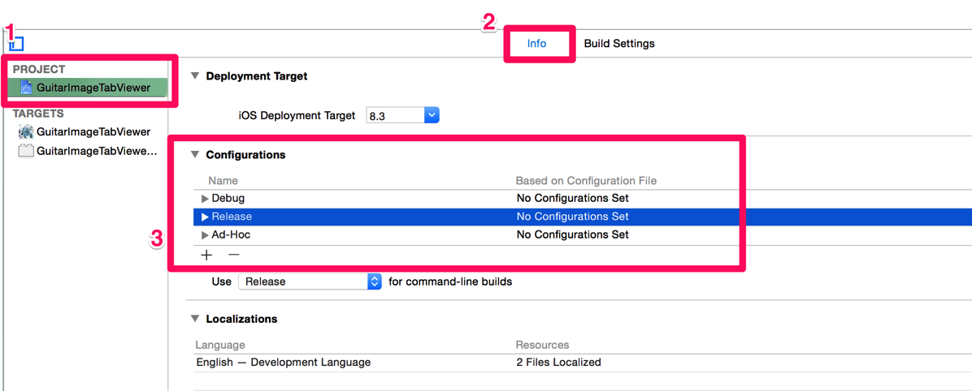The image size is (972, 391).
Task: Select the GuitarImageTabViewer project item
Action: tap(88, 88)
